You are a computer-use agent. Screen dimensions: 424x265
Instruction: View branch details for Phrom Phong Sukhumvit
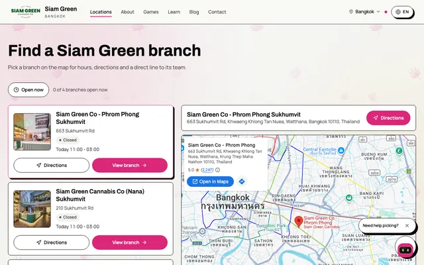(130, 165)
